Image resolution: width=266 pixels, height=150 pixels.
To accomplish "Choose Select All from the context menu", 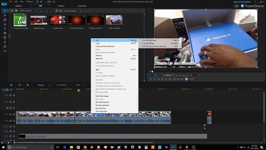I will (115, 58).
